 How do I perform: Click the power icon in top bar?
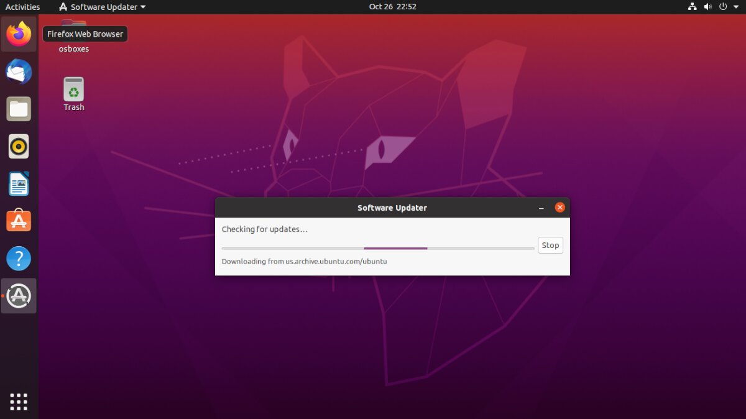point(723,7)
